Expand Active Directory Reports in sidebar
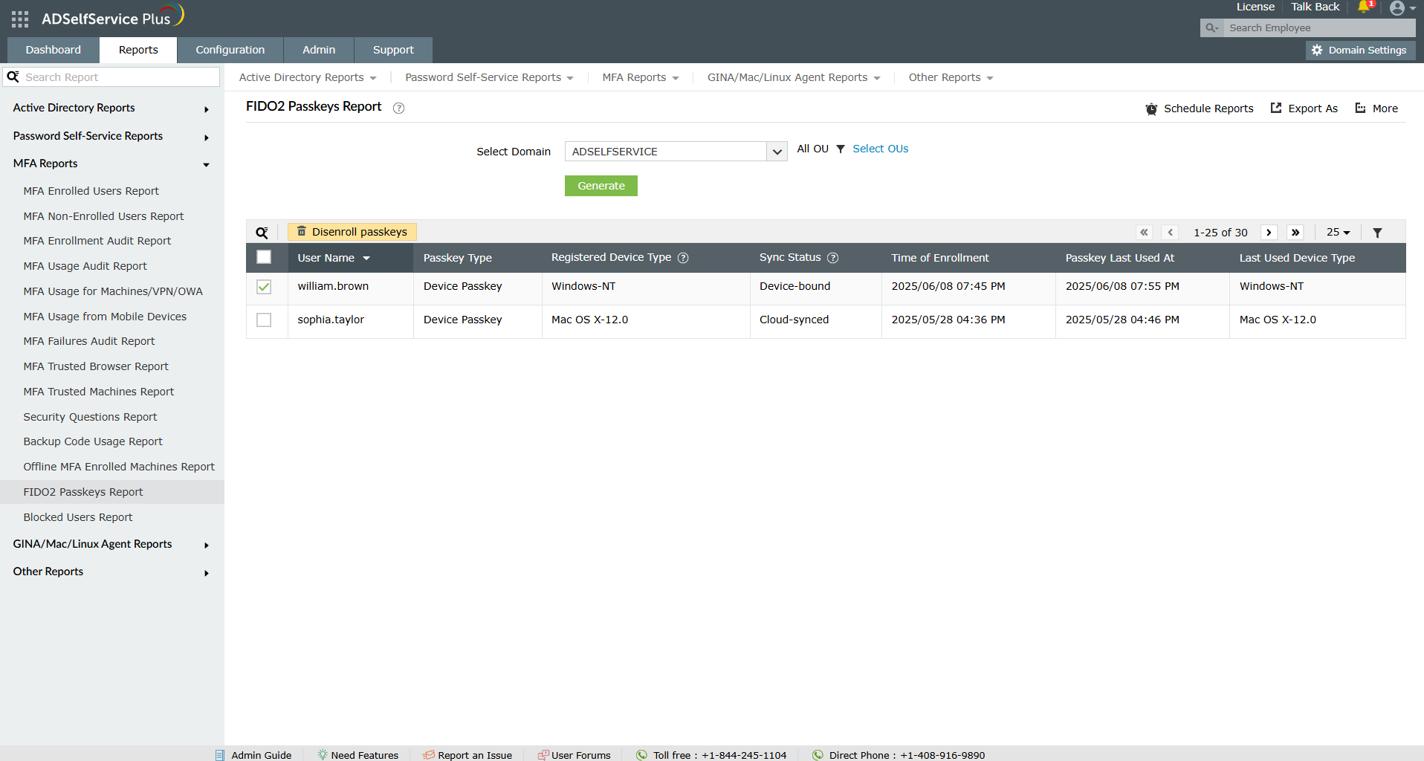This screenshot has width=1424, height=761. (111, 109)
